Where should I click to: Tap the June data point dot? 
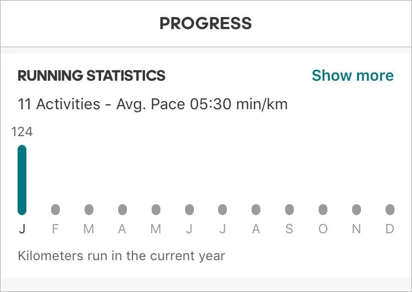point(190,210)
